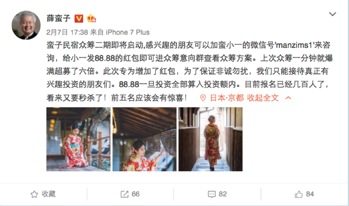Click the repost share icon
Screen dimensions: 349x206
tap(125, 194)
